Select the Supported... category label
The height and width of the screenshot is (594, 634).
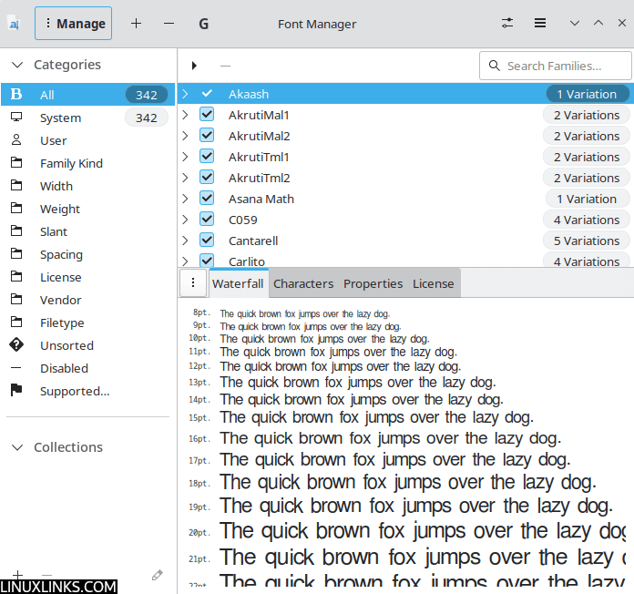(x=75, y=391)
